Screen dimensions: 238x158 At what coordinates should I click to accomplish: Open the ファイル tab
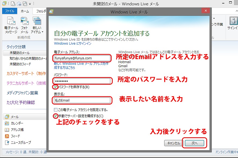[x=10, y=11]
